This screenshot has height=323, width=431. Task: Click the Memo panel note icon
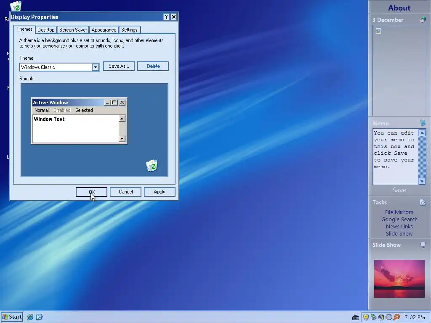point(423,123)
